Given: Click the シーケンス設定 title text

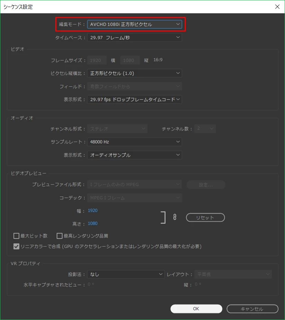Looking at the screenshot, I should [x=18, y=7].
